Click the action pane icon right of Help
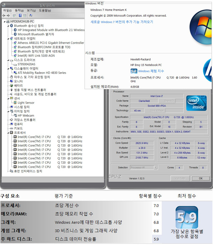This screenshot has height=245, width=213. pos(24,16)
